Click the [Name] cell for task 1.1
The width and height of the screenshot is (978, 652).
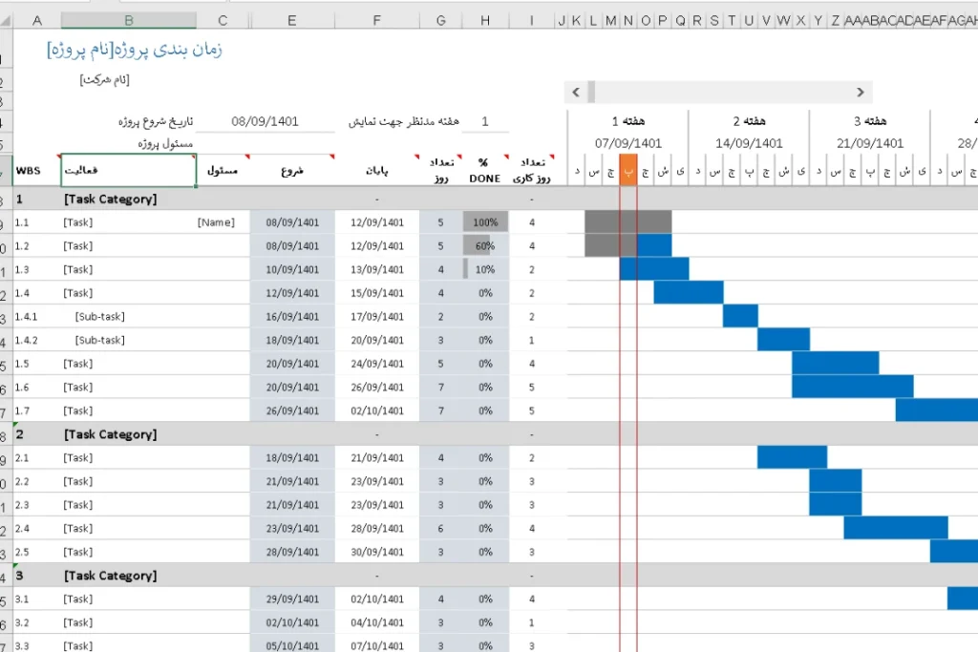[x=216, y=222]
